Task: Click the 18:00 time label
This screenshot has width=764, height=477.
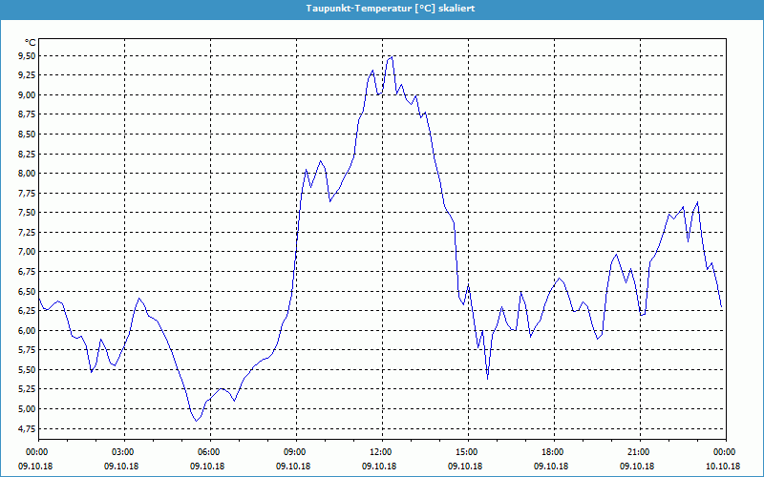Action: coord(552,452)
